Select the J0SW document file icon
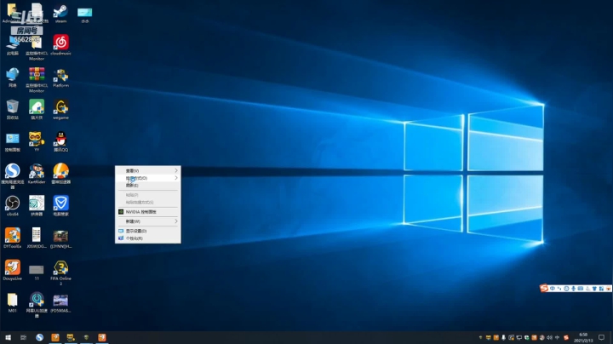 click(x=37, y=238)
